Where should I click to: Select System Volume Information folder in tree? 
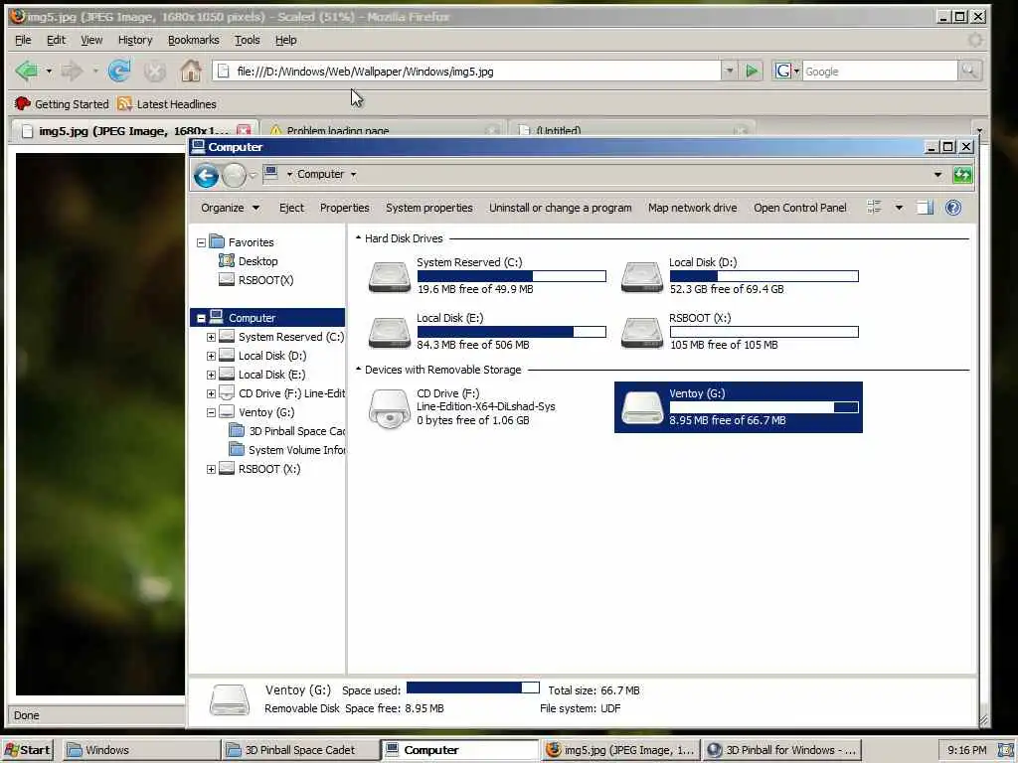click(287, 450)
